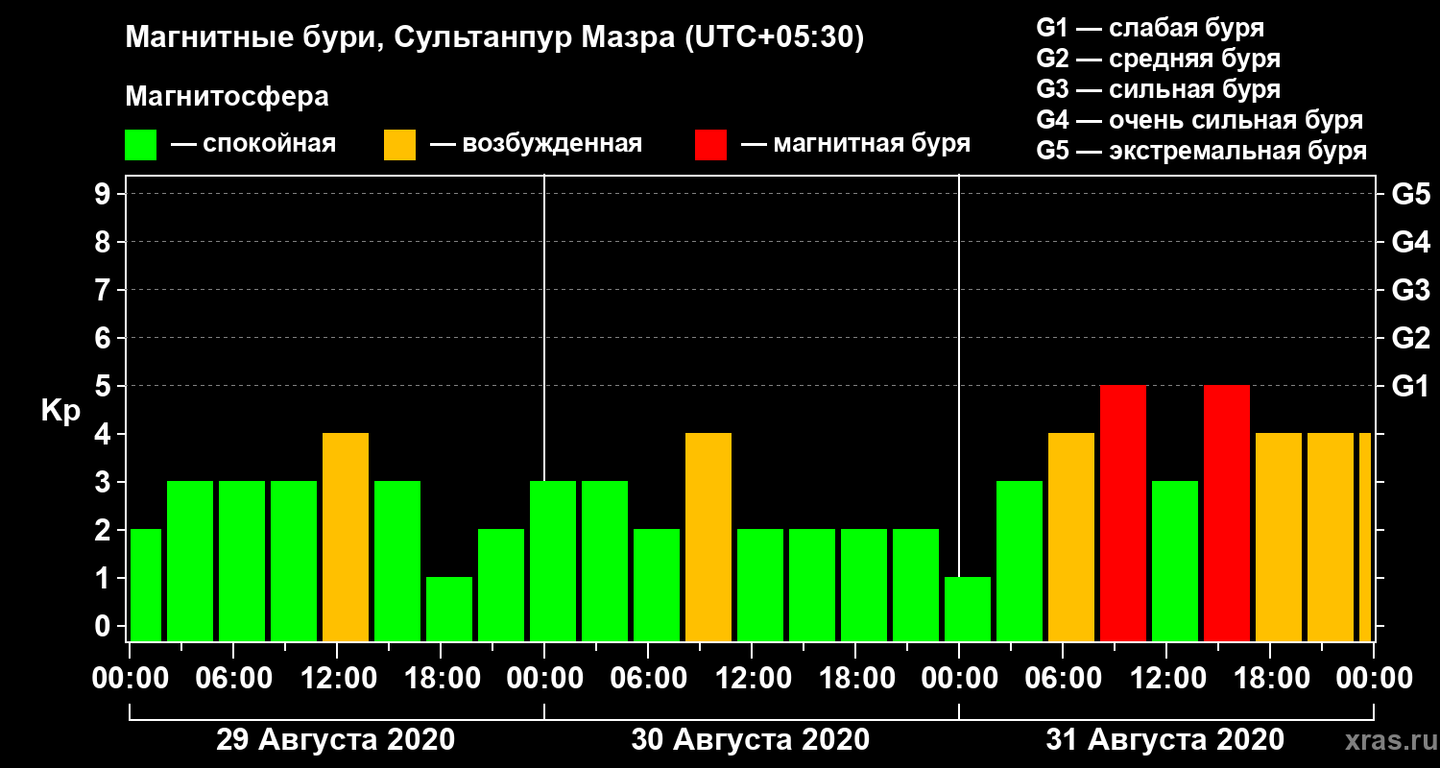Click the '— магнитная буря' legend label

[855, 145]
